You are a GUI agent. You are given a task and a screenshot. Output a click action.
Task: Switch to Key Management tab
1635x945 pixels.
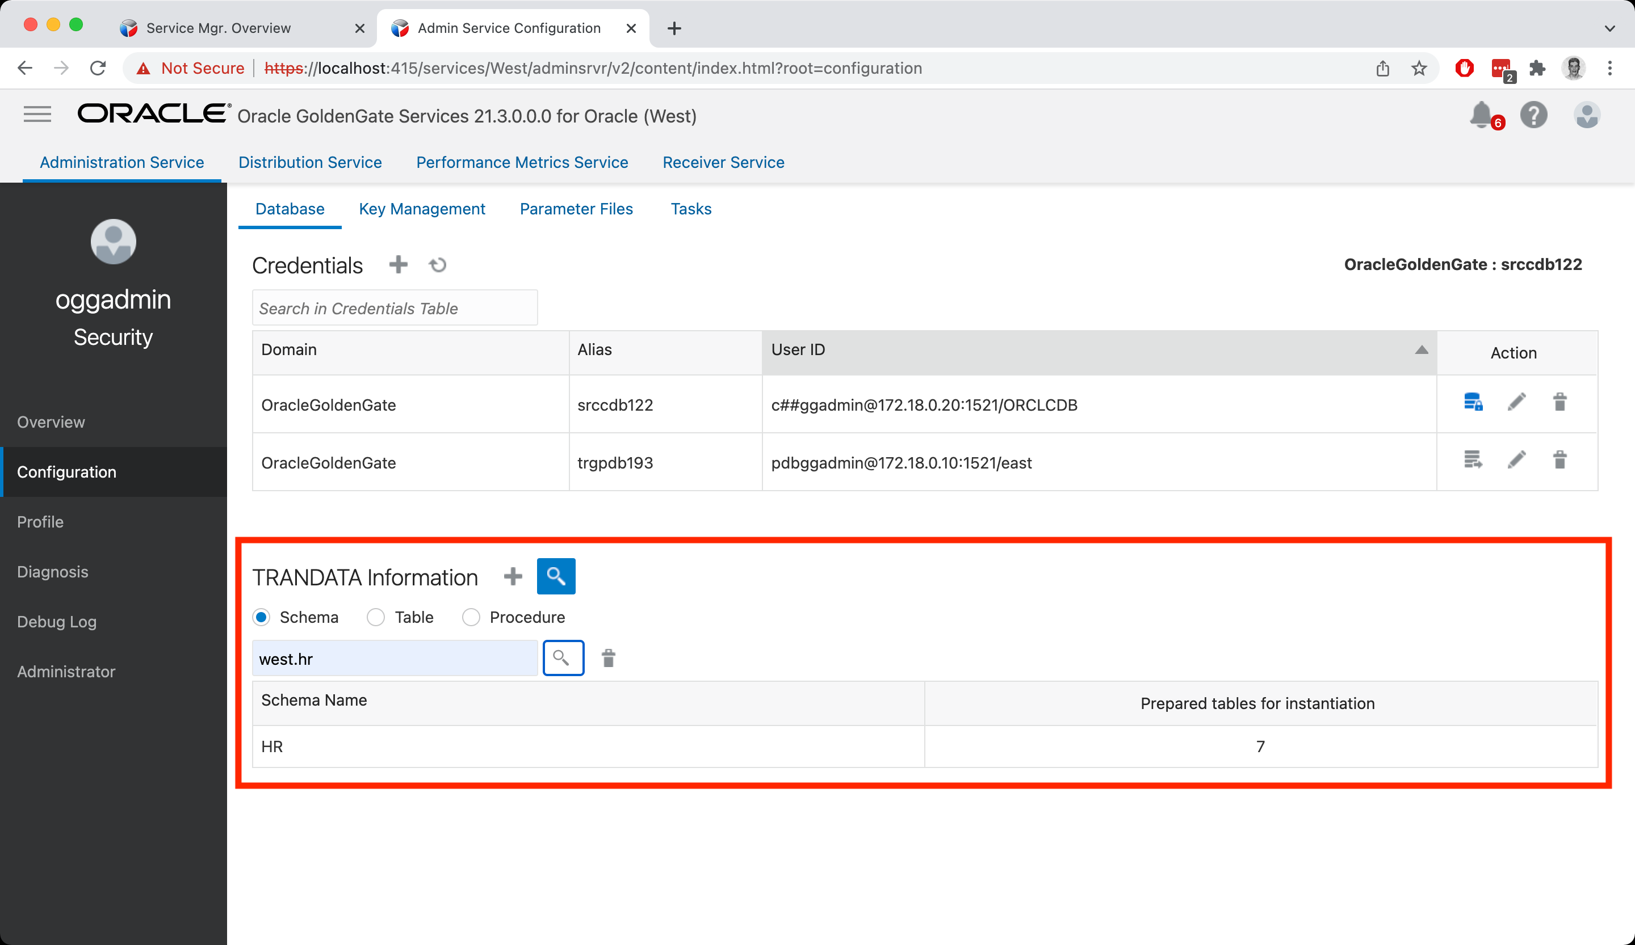(x=422, y=209)
